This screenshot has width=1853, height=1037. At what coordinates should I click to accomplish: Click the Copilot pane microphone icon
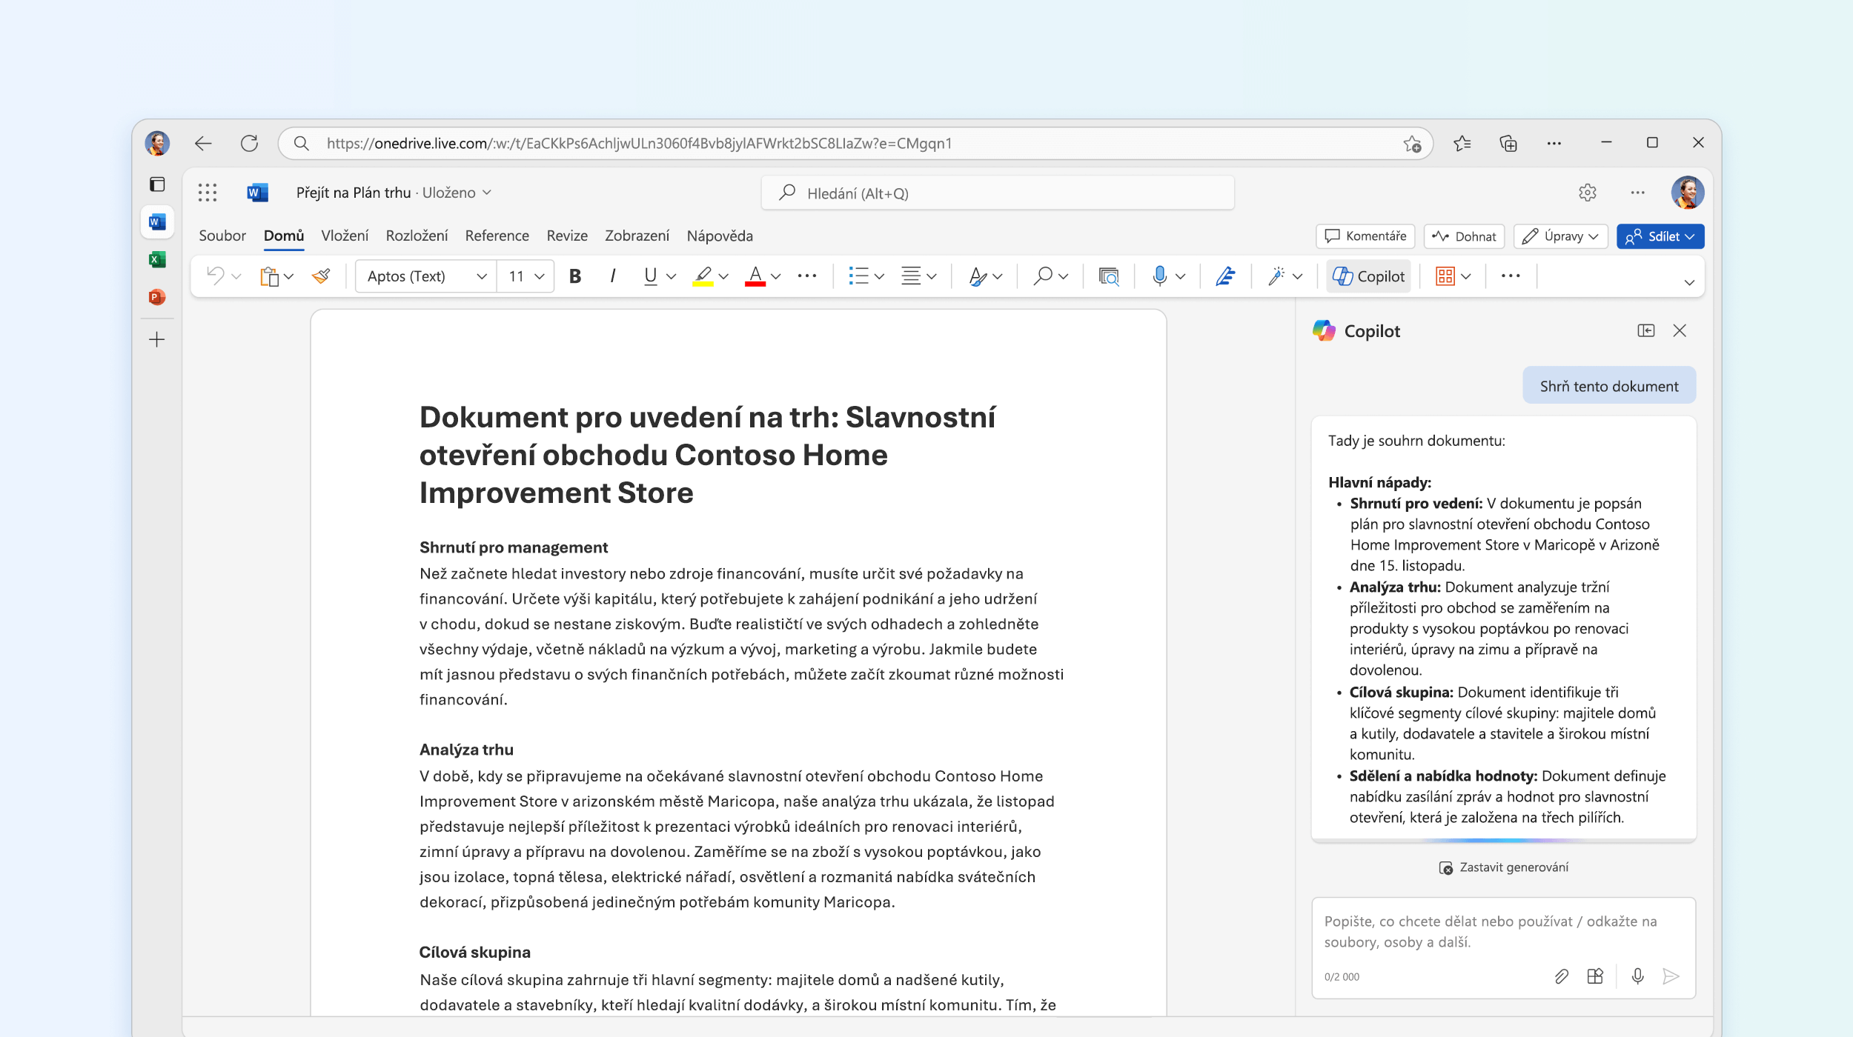coord(1638,976)
